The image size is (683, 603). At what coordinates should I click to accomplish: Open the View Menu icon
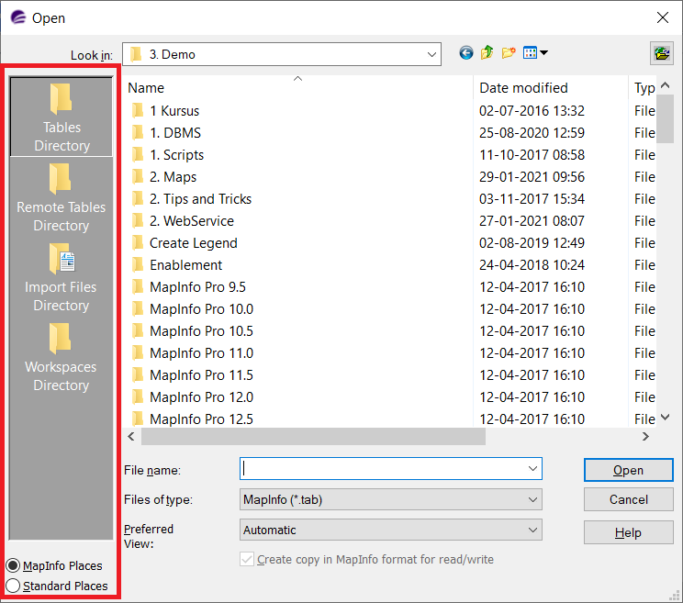(x=530, y=53)
